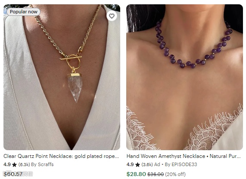
Task: Click the '(20% off)' discount label
Action: (x=175, y=174)
